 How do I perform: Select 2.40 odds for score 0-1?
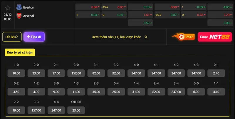216,73
